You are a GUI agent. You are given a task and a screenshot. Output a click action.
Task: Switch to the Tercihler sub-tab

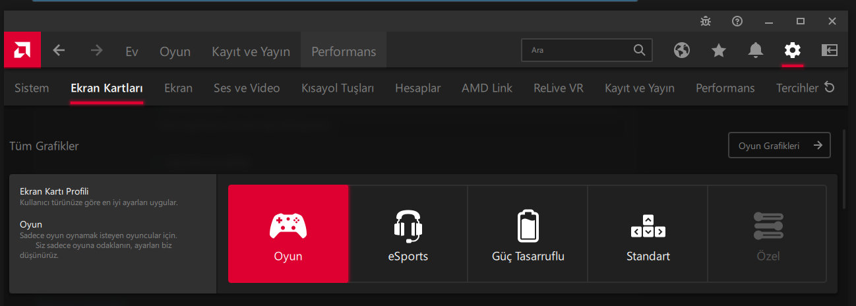pos(797,88)
